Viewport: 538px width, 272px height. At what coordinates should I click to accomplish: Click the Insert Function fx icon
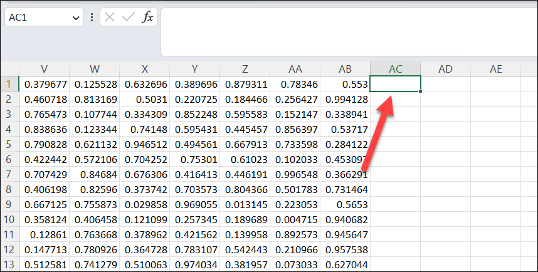click(x=147, y=18)
